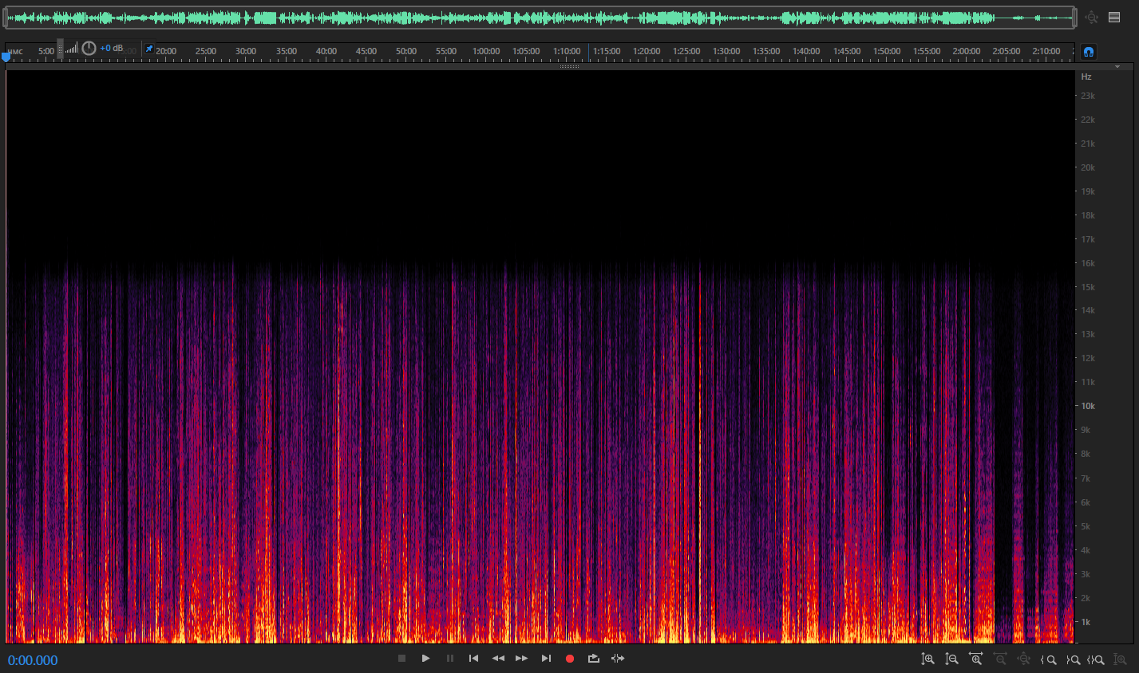The image size is (1139, 673).
Task: Open the frequency ruler dropdown arrow above Hz
Action: click(x=1117, y=67)
